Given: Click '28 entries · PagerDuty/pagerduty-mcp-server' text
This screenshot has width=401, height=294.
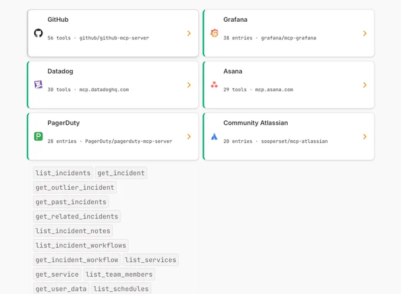Looking at the screenshot, I should click(x=110, y=141).
